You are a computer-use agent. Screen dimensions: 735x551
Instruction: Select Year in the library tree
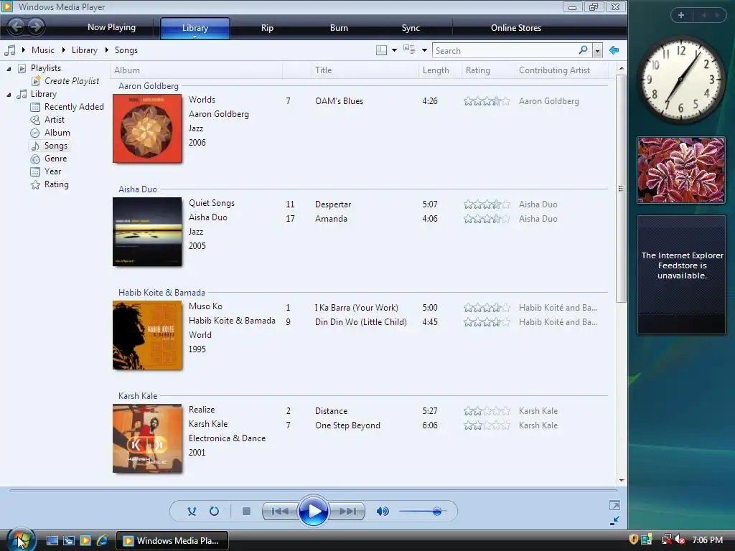coord(52,171)
